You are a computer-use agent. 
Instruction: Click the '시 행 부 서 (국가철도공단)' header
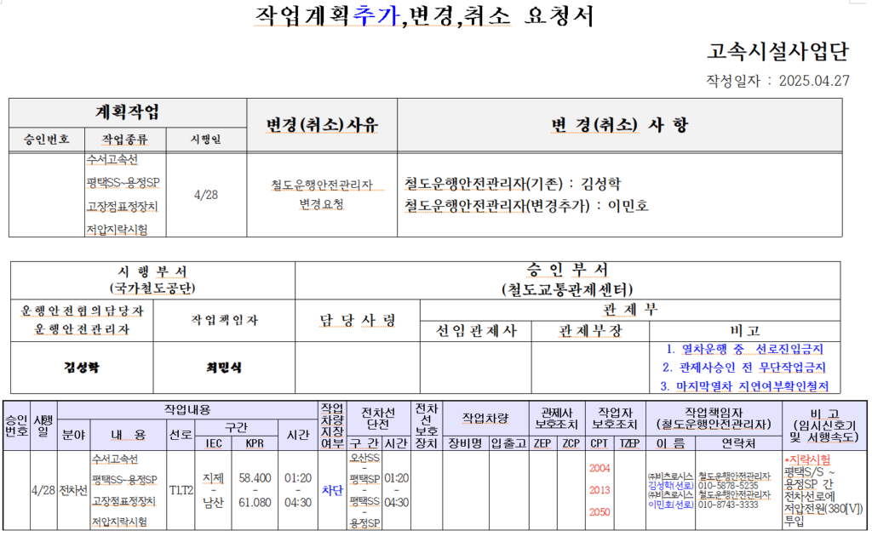[152, 280]
